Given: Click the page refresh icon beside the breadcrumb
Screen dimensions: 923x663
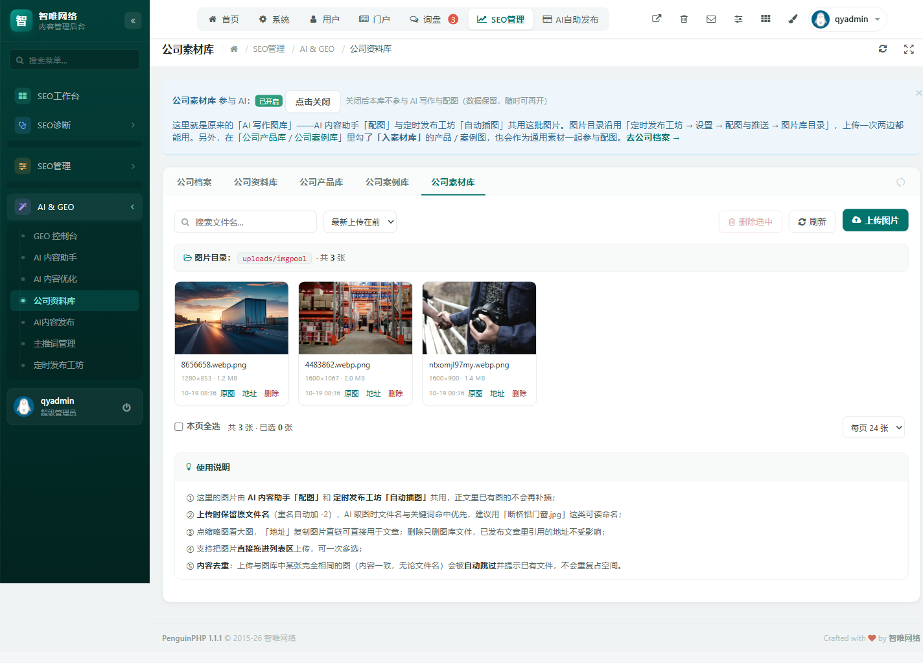Looking at the screenshot, I should [883, 49].
